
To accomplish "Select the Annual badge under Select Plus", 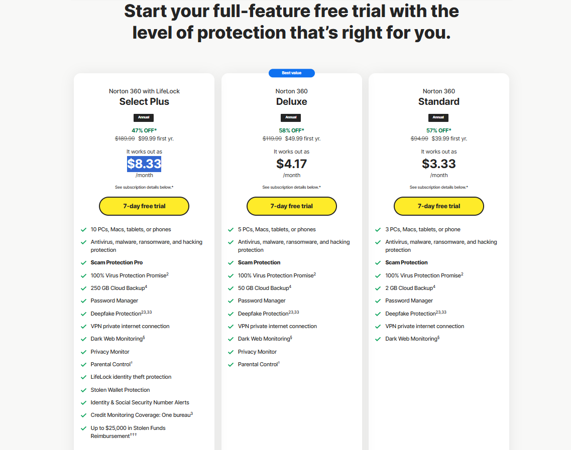I will 144,117.
